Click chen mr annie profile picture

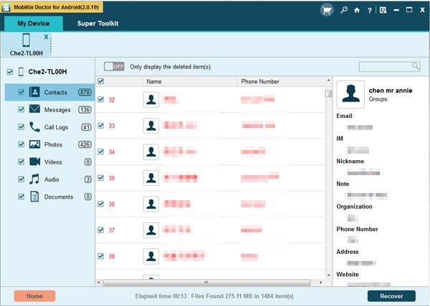(x=350, y=94)
